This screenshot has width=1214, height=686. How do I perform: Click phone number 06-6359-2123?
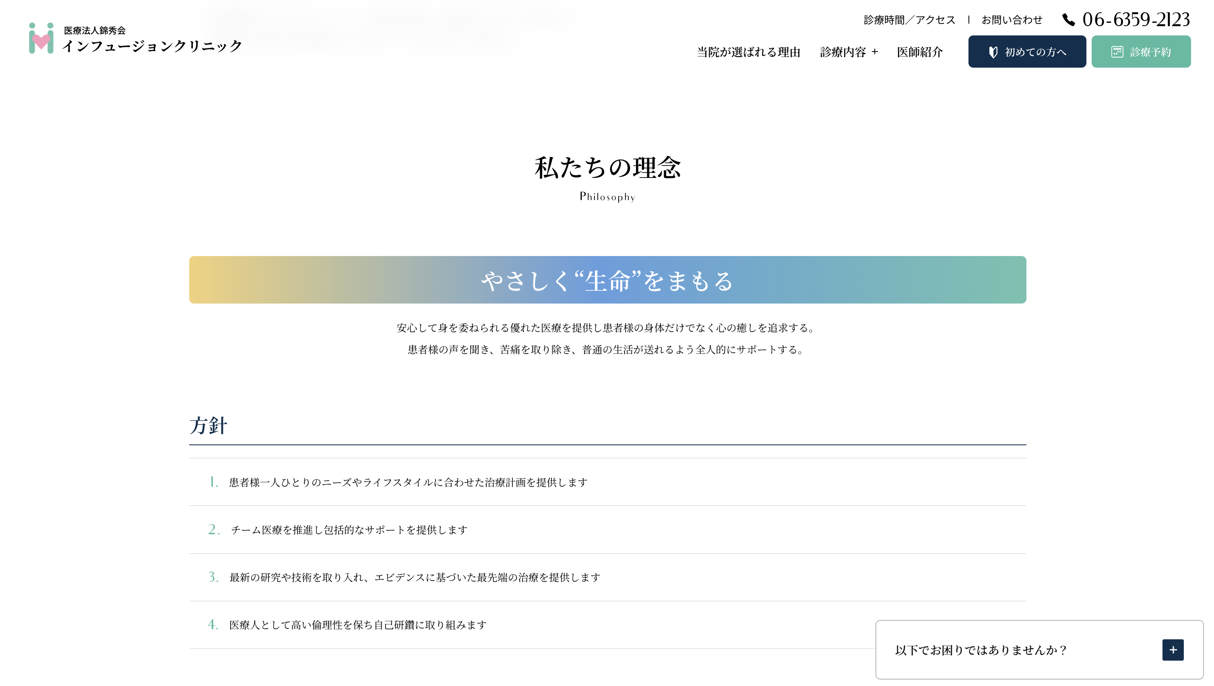(1136, 20)
